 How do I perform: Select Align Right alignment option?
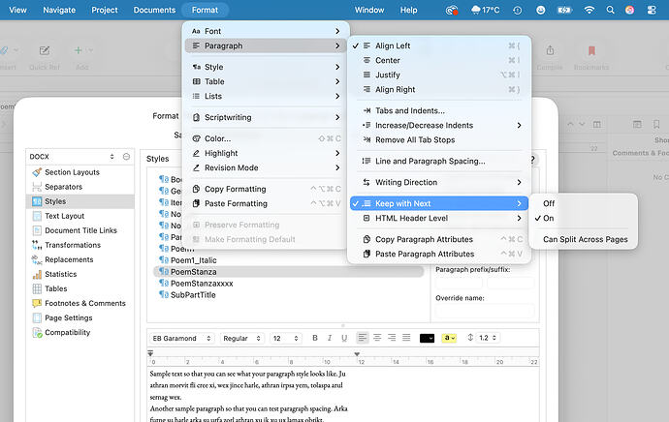(439, 89)
